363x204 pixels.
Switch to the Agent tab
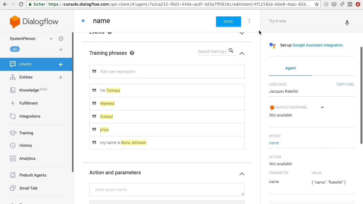(290, 68)
